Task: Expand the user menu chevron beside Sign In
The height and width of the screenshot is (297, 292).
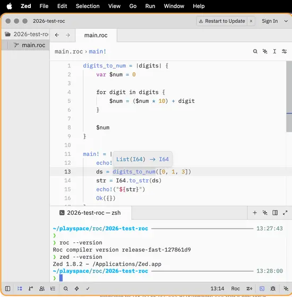Action: [286, 21]
